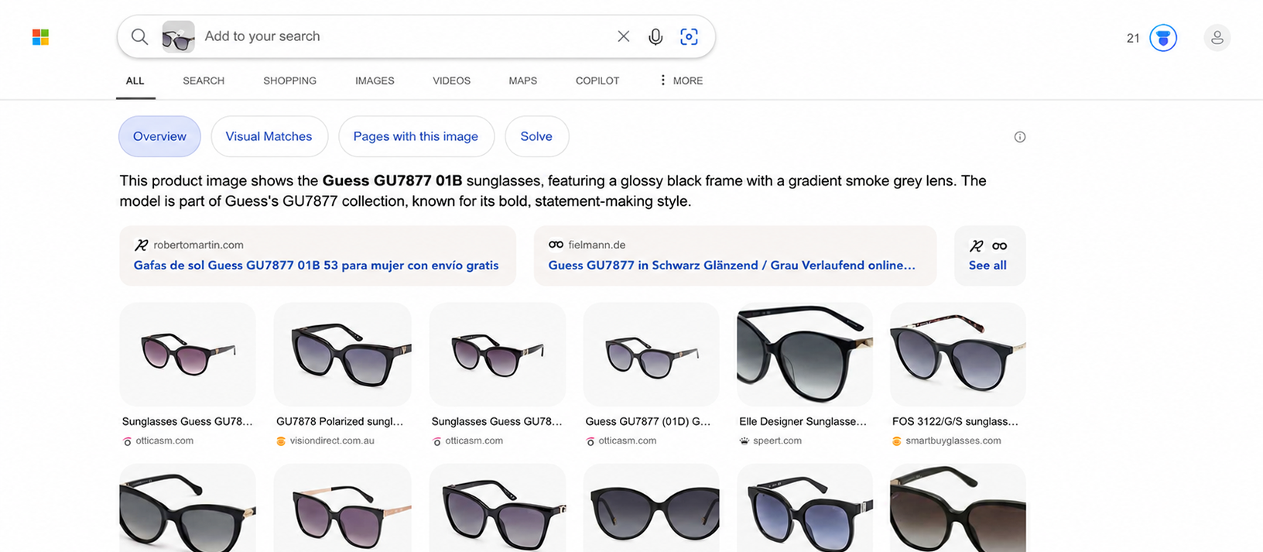Click the info icon beside the Solve row
The height and width of the screenshot is (552, 1263).
pyautogui.click(x=1020, y=137)
